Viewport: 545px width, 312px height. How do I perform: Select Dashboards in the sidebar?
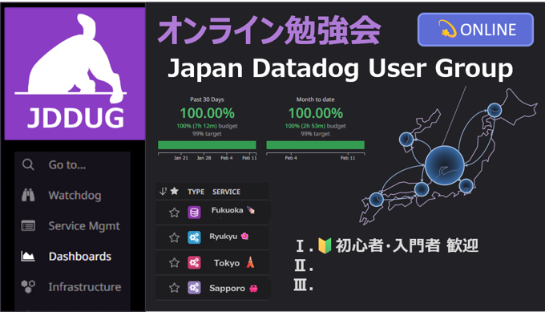(x=80, y=257)
